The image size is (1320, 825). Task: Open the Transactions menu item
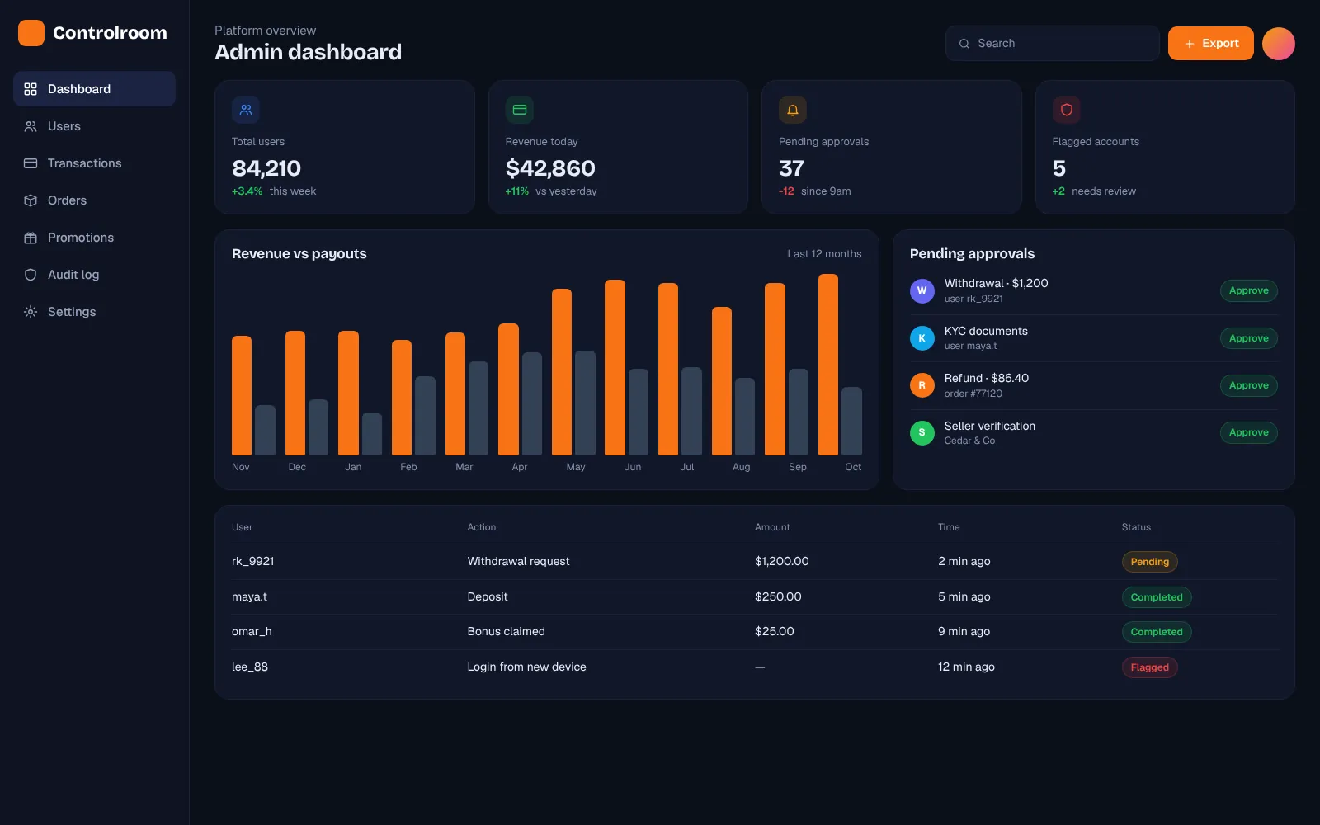point(94,163)
